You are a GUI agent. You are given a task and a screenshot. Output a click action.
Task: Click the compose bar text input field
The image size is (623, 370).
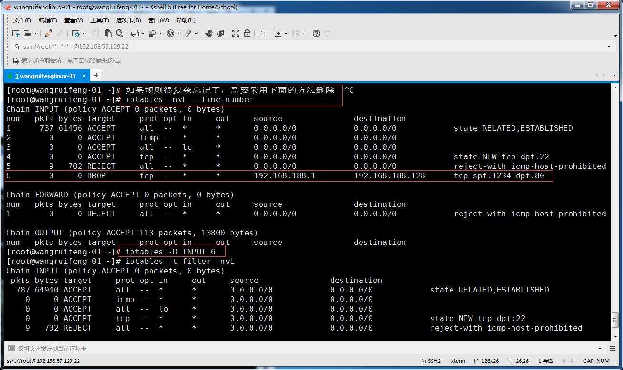pos(305,348)
